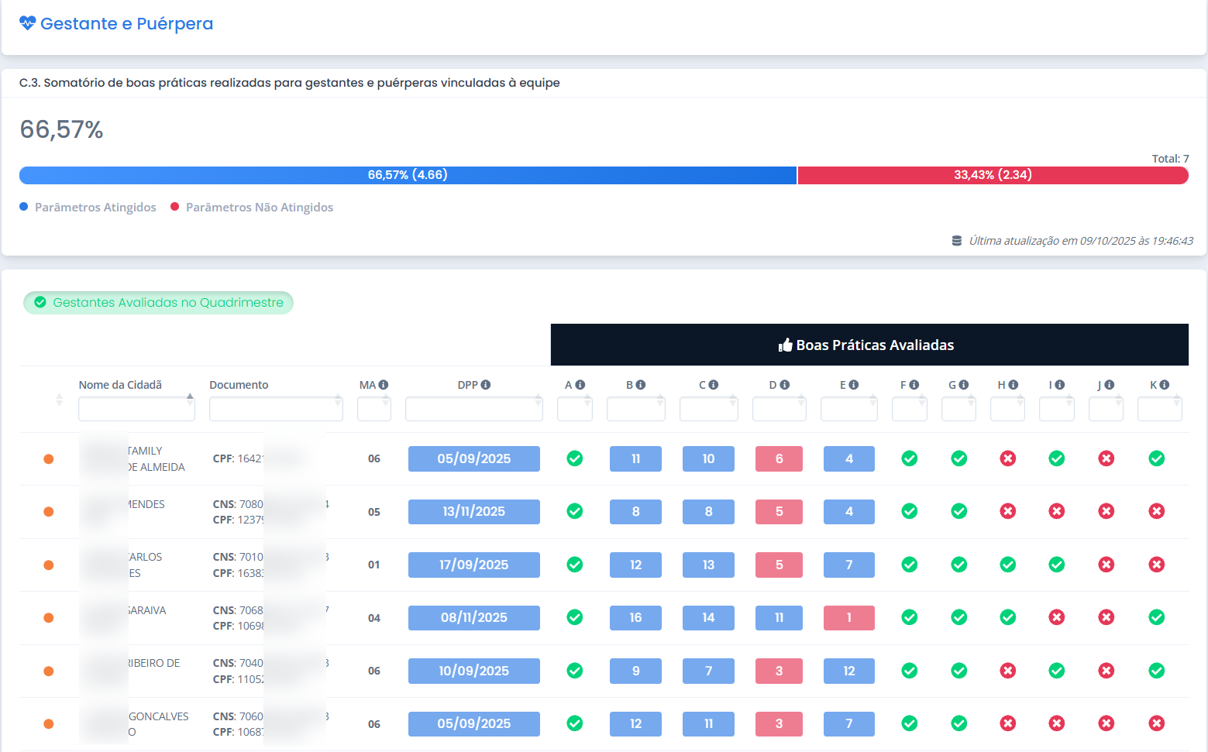Click the date button showing 13/11/2025
Viewport: 1208px width, 752px height.
(x=473, y=511)
